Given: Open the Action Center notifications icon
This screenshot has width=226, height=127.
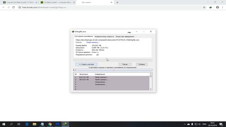Looking at the screenshot, I should click(x=221, y=124).
